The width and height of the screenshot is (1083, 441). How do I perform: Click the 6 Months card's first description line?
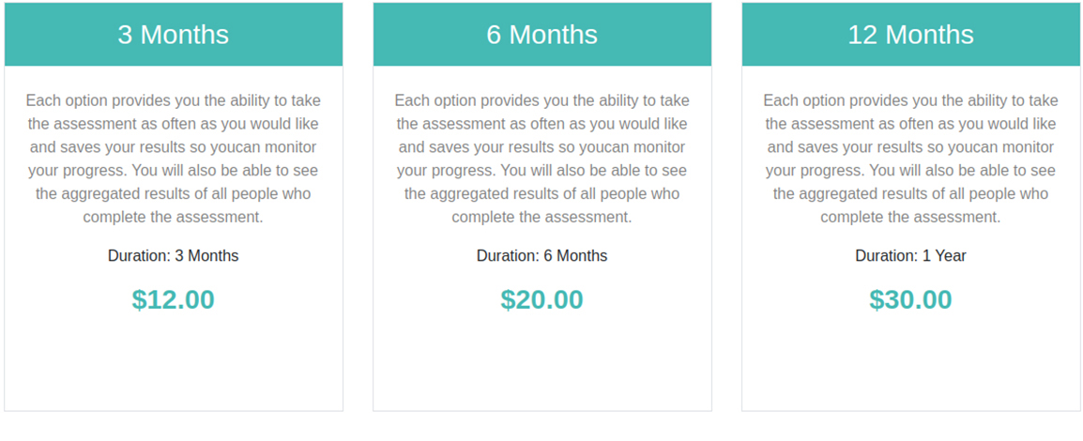pos(542,100)
